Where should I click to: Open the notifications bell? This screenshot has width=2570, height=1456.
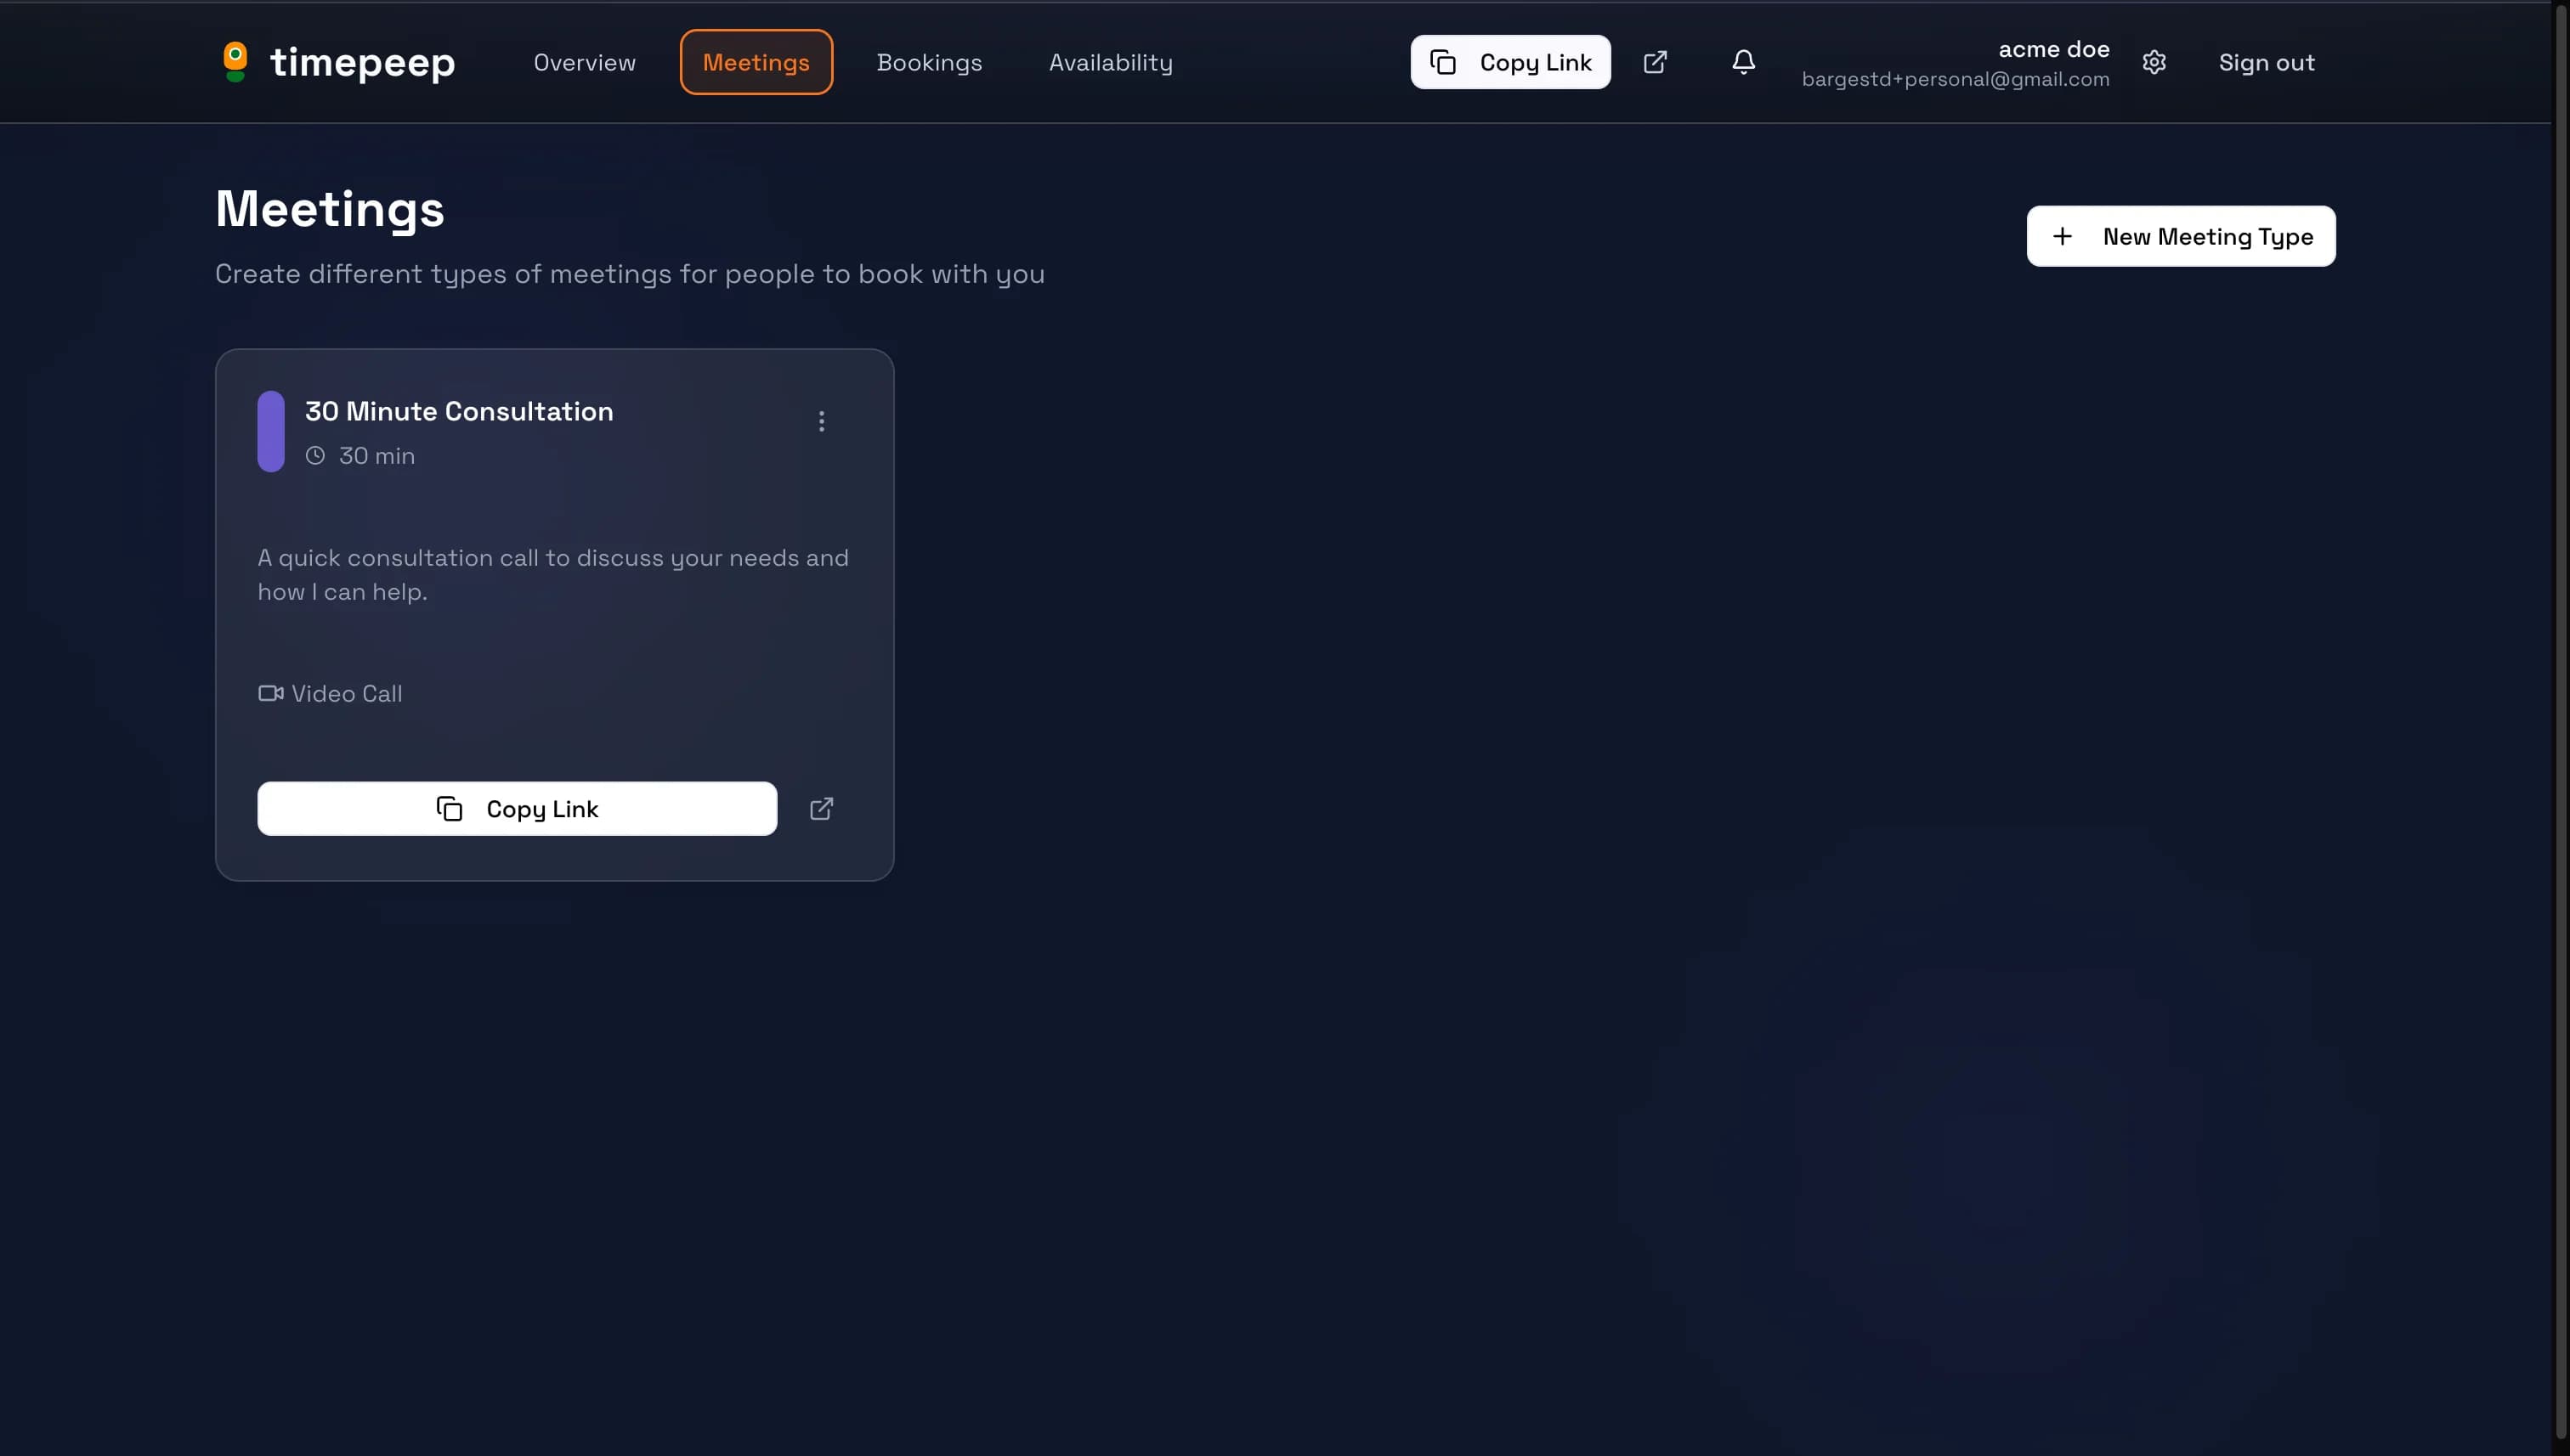coord(1743,62)
